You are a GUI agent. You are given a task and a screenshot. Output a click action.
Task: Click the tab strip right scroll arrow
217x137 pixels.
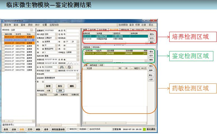155,30
